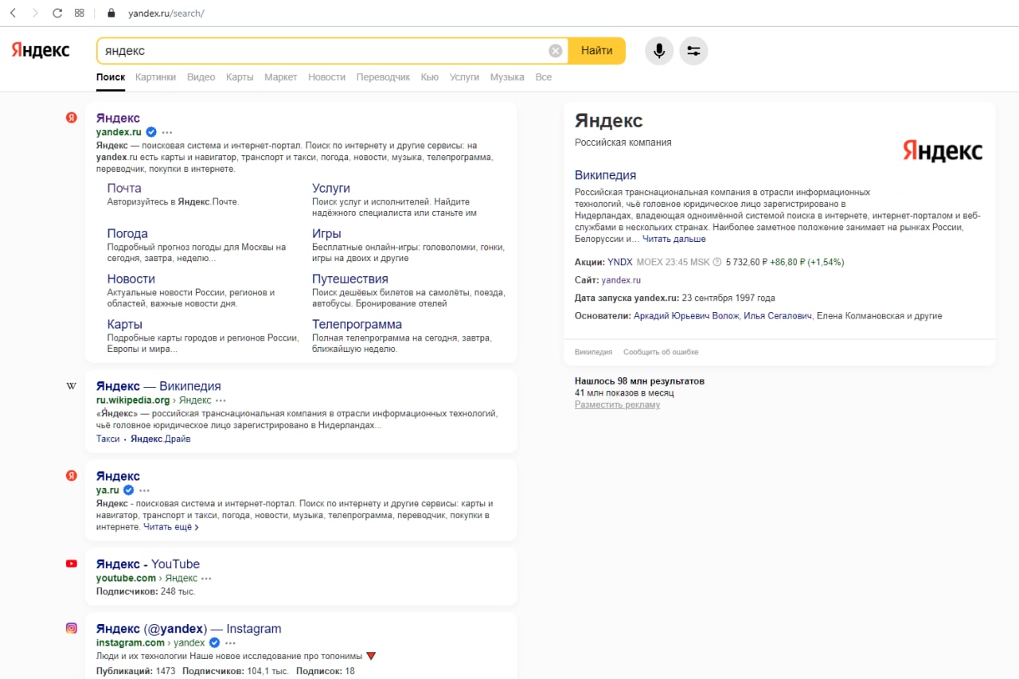1019x679 pixels.
Task: Click the Yandex favicon beside the ya.ru result
Action: point(72,476)
